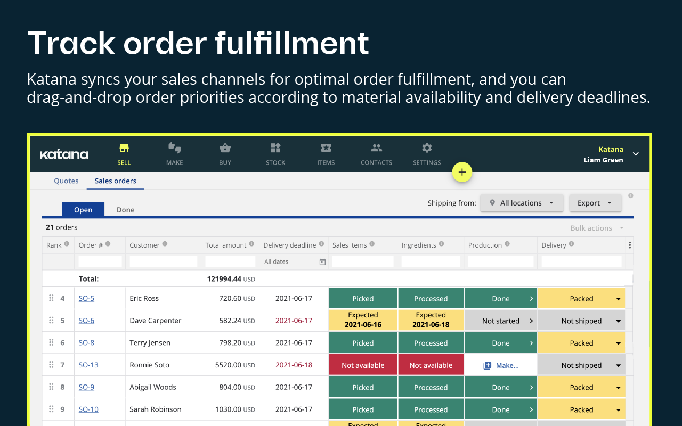Screen dimensions: 682x426
Task: Click the info icon next to Customer
Action: pos(165,244)
